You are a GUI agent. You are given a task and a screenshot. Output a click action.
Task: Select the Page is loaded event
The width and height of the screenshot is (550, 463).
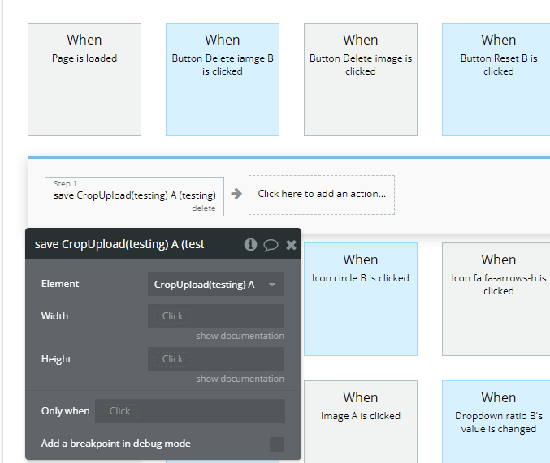pos(84,79)
